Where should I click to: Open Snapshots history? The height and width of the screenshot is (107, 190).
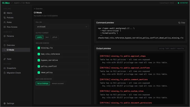tap(16, 68)
